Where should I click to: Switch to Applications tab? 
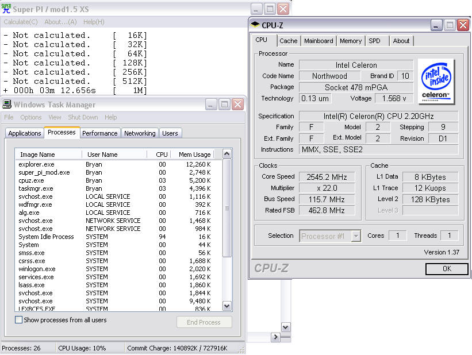tap(25, 133)
